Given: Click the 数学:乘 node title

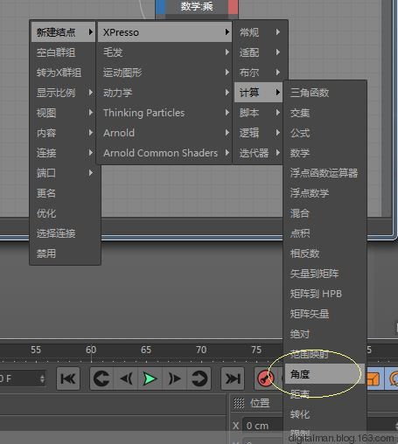Looking at the screenshot, I should coord(197,6).
